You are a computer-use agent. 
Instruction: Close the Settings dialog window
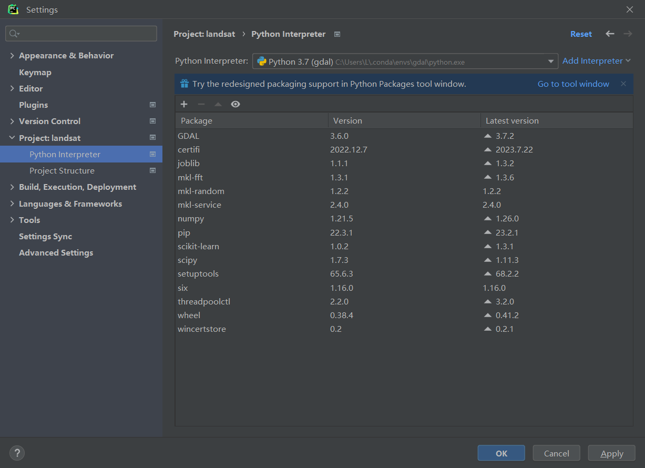630,9
